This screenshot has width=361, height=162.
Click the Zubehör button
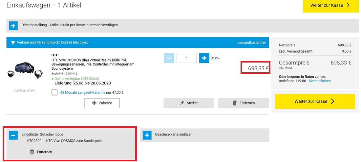pyautogui.click(x=102, y=103)
